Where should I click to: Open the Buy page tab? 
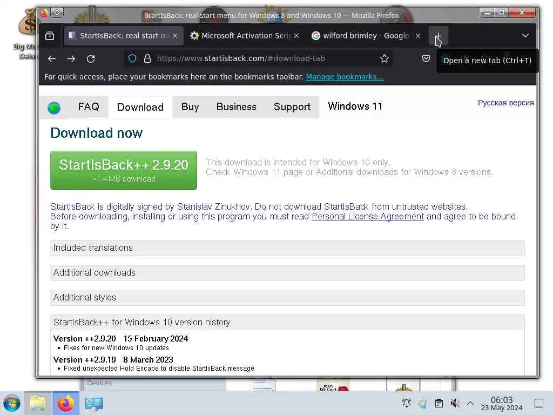coord(190,106)
